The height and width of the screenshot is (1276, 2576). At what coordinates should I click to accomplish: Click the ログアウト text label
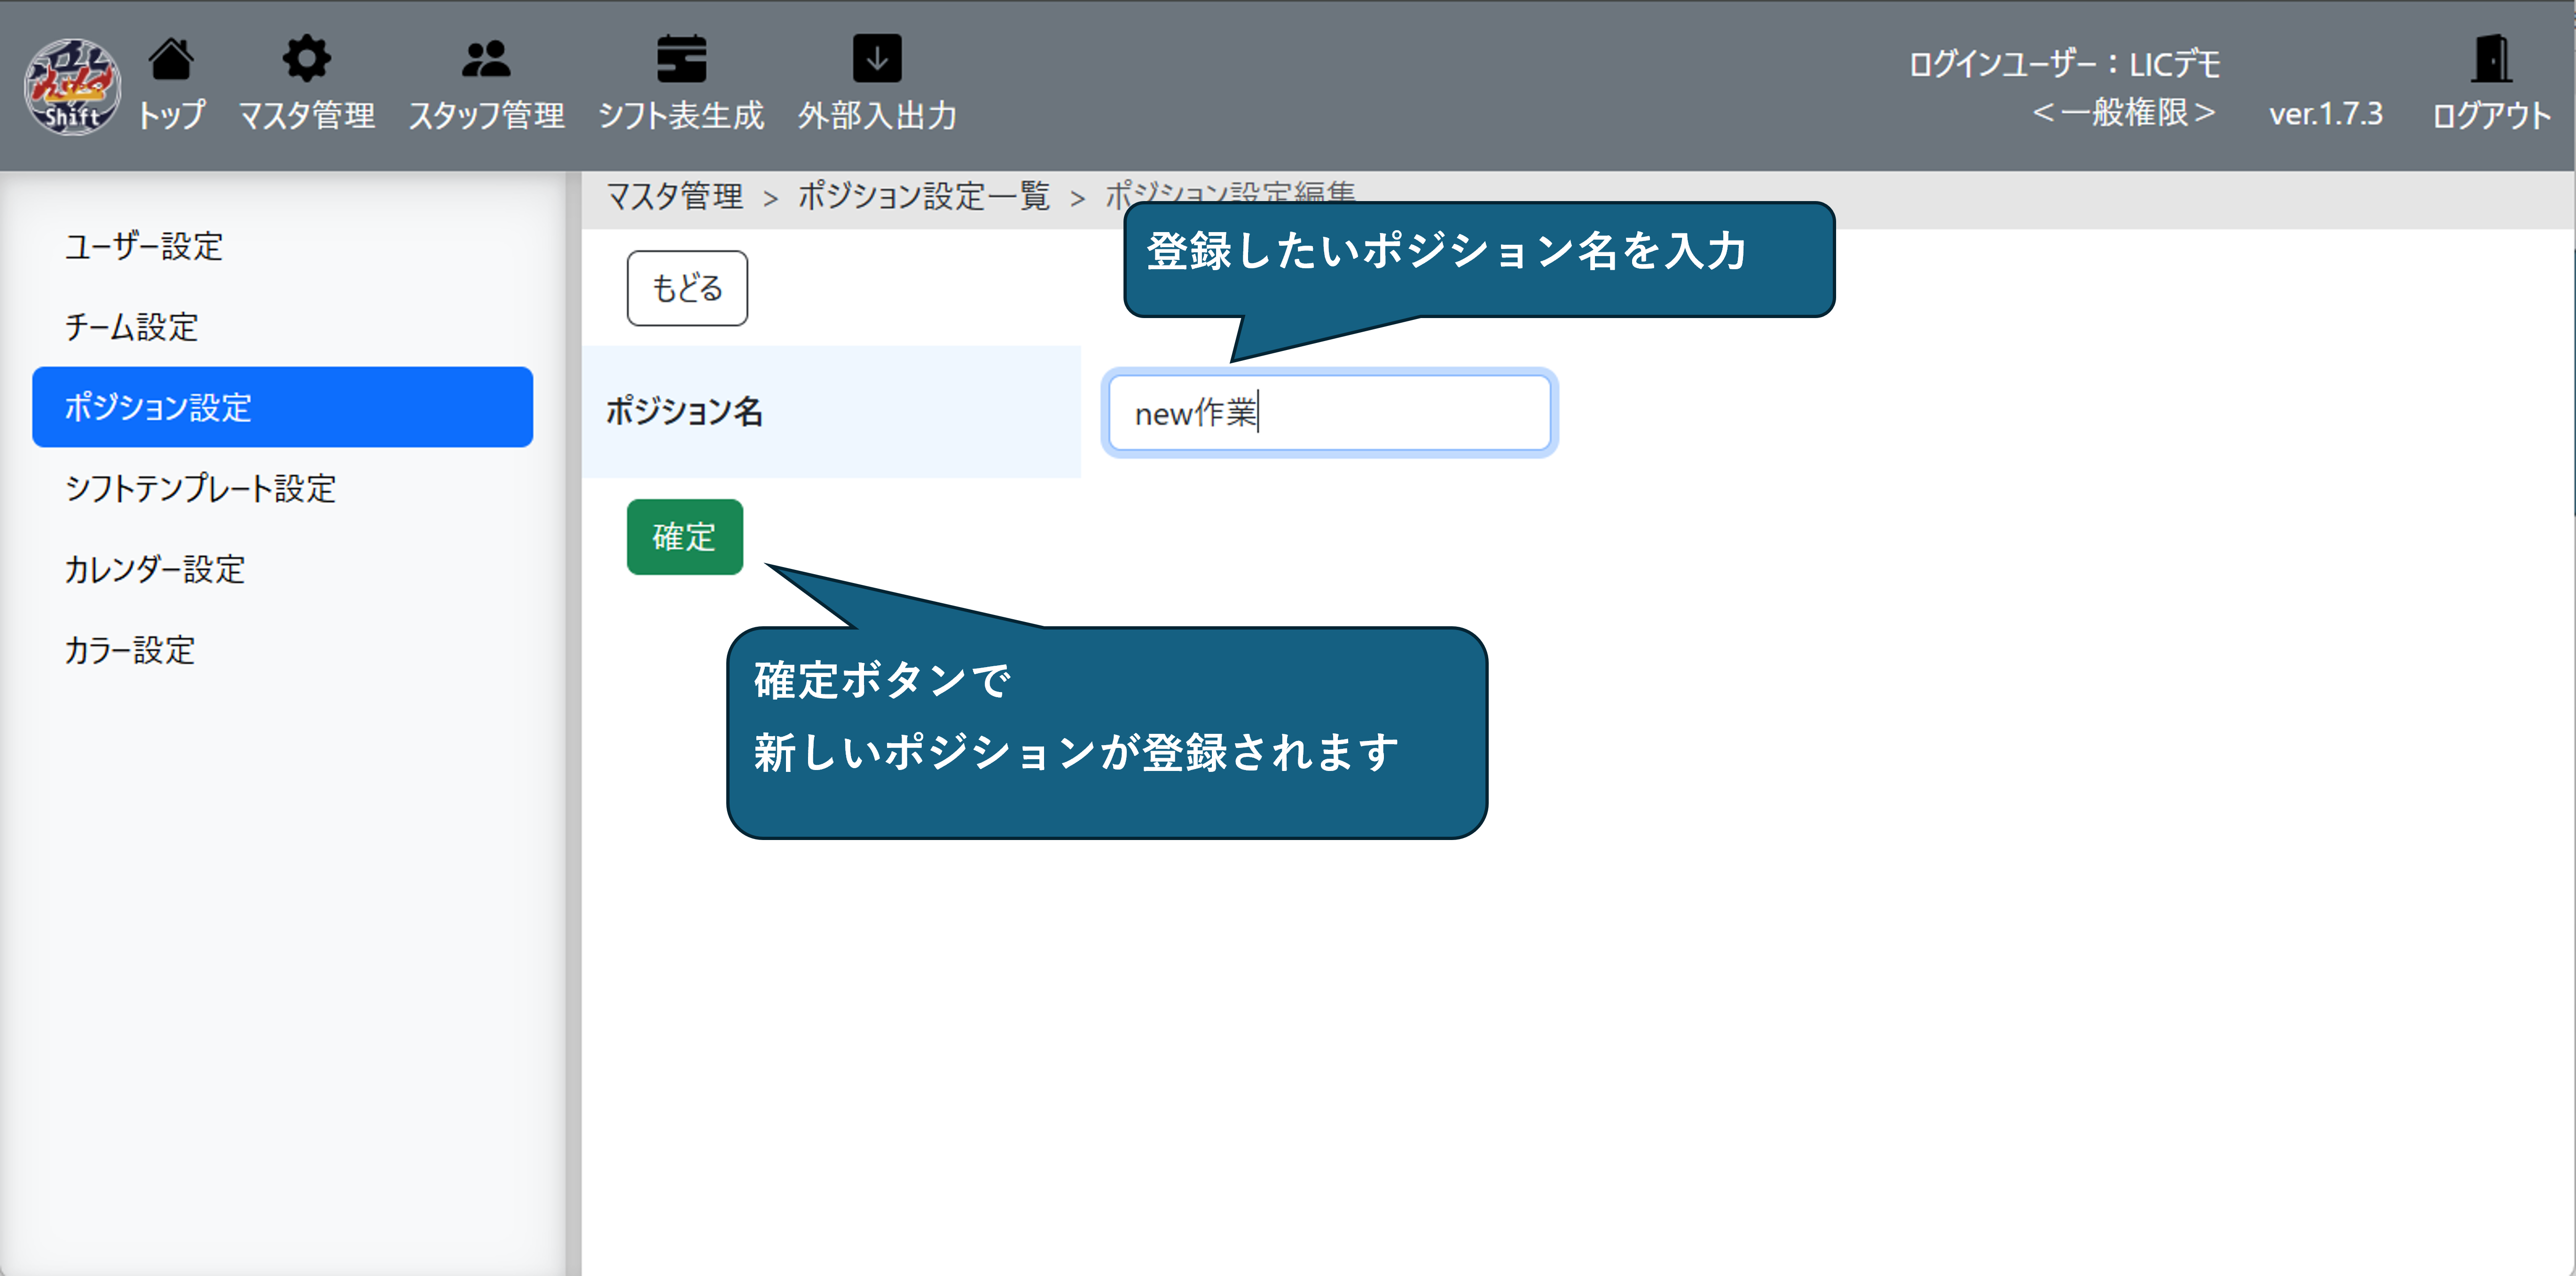click(x=2490, y=116)
